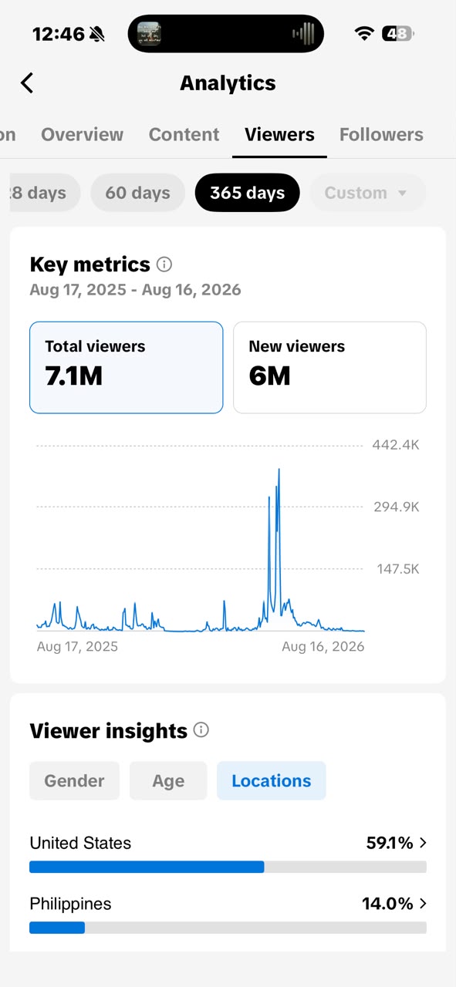
Task: Tap the back arrow icon
Action: (x=27, y=83)
